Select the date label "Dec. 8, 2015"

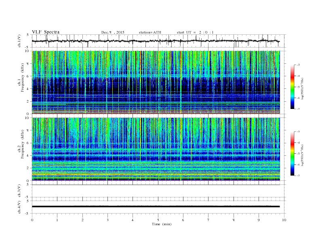pyautogui.click(x=113, y=32)
